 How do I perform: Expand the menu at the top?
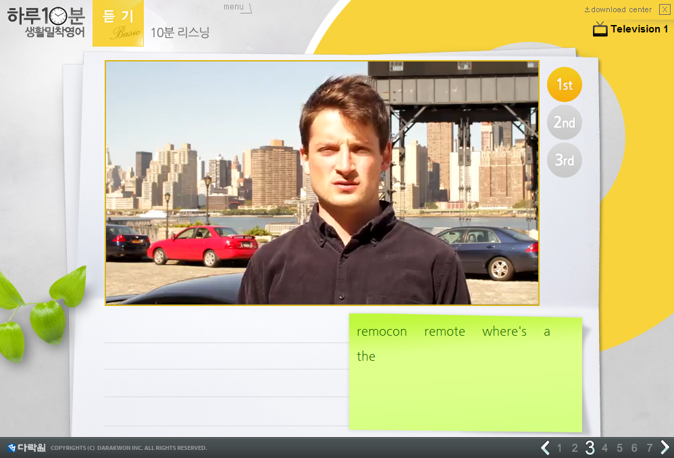(x=236, y=7)
